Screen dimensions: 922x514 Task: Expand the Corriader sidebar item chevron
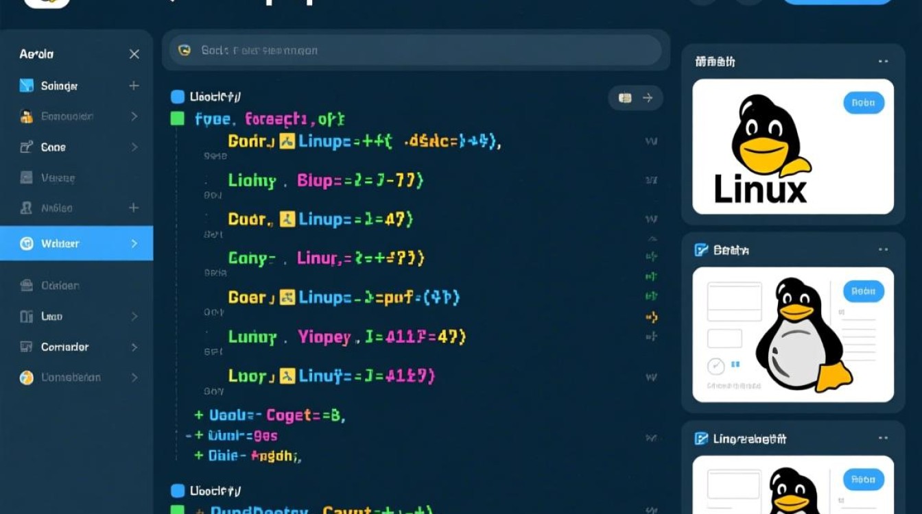(134, 347)
